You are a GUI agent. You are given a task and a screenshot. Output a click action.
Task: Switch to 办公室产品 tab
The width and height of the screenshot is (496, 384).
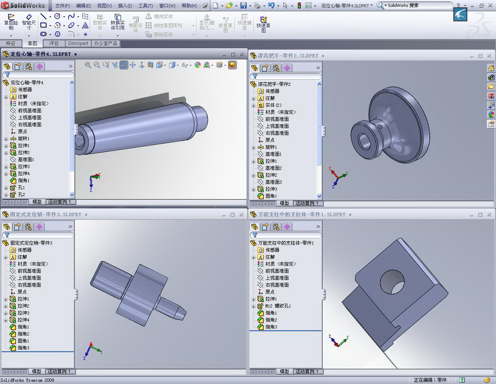point(105,43)
